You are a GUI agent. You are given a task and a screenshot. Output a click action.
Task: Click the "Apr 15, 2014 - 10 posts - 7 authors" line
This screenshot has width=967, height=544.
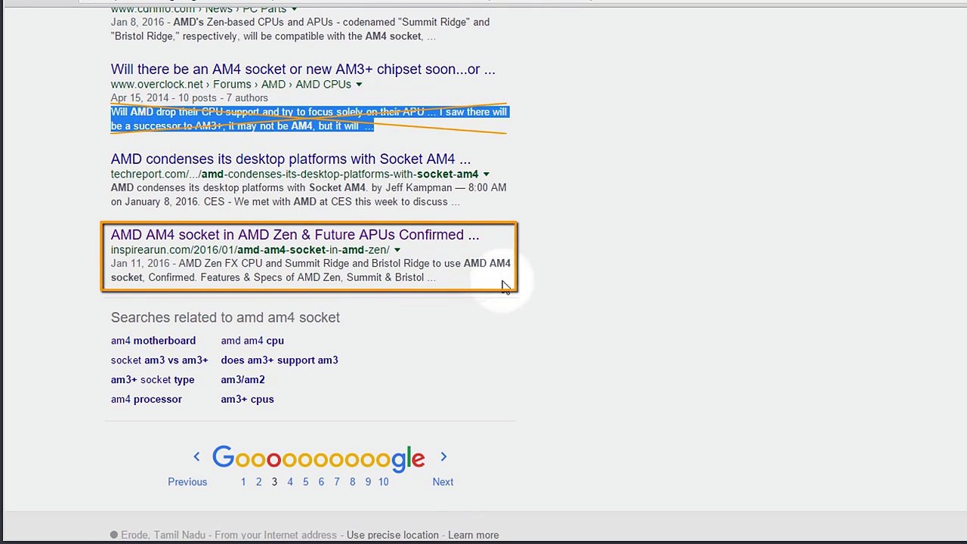[190, 98]
